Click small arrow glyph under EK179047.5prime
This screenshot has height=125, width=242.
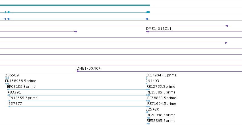coord(146,78)
